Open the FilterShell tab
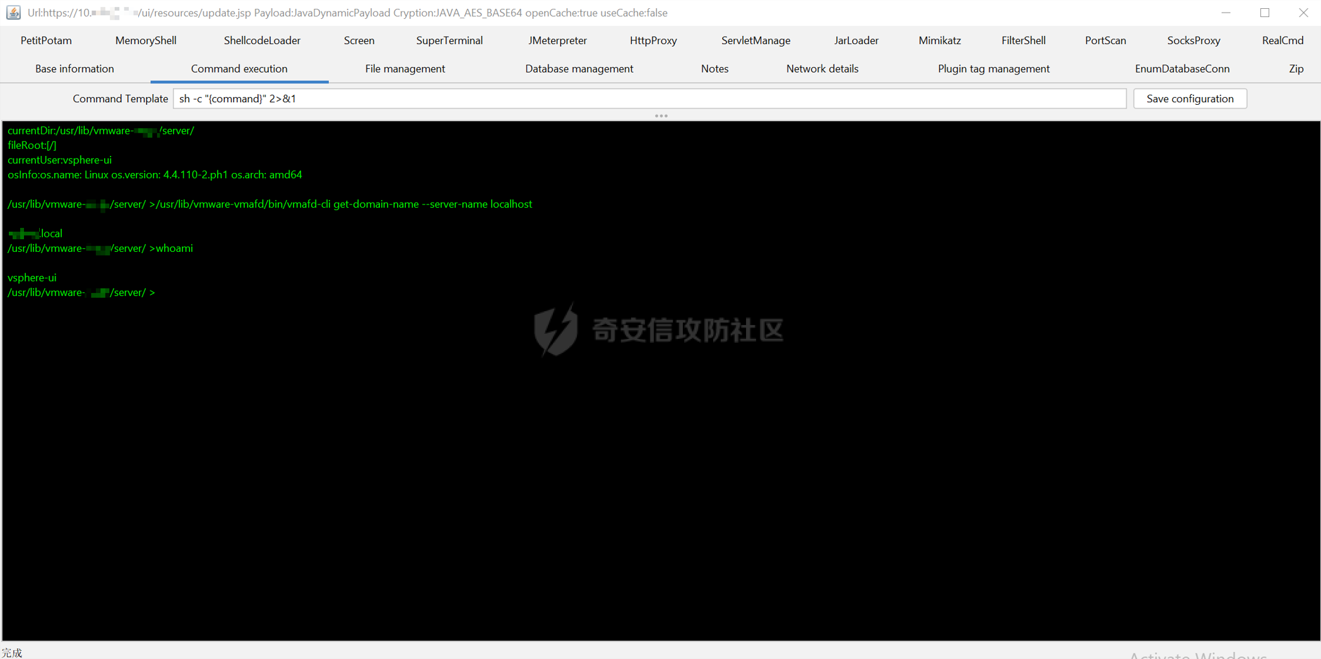 coord(1023,40)
